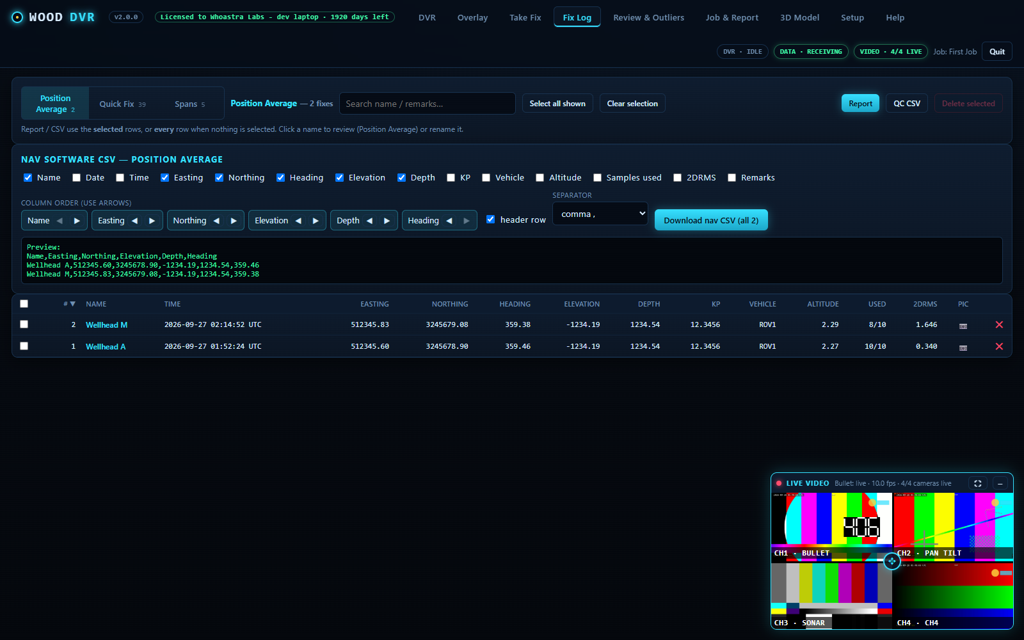Move Depth column left with its arrow
This screenshot has width=1024, height=640.
(369, 221)
